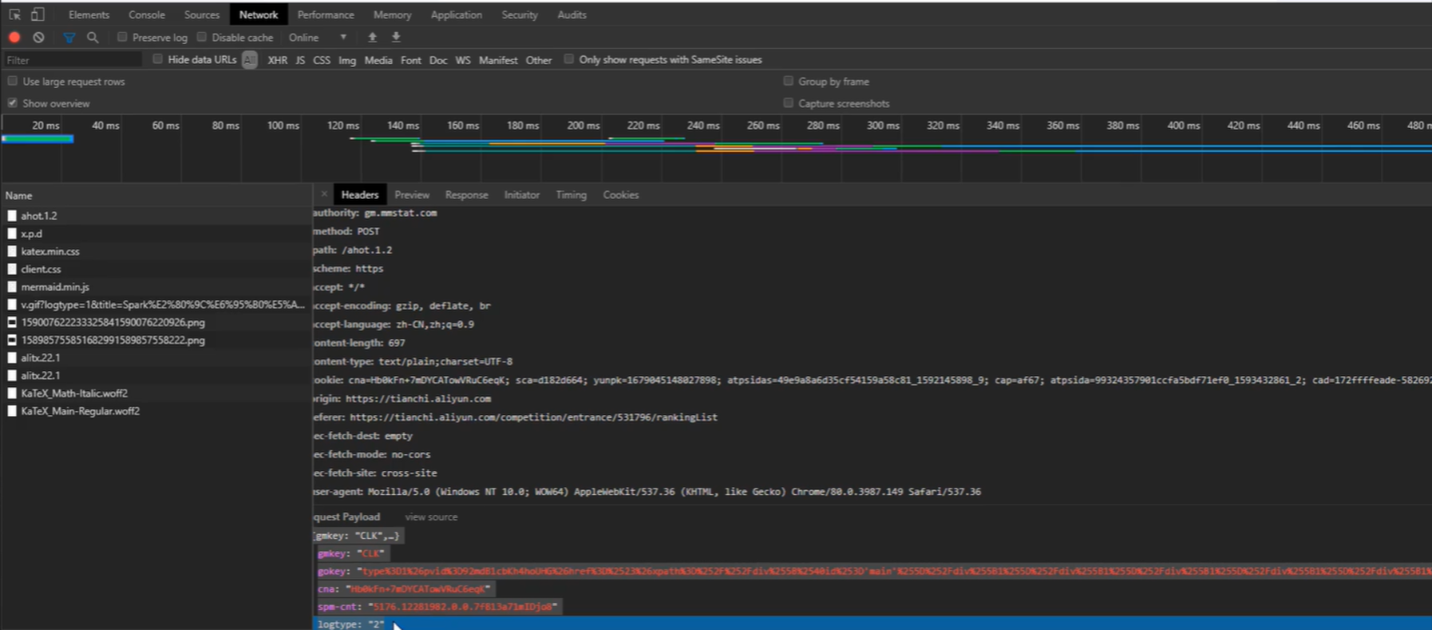Toggle Hide data URLs checkbox
The height and width of the screenshot is (630, 1432).
click(x=157, y=59)
